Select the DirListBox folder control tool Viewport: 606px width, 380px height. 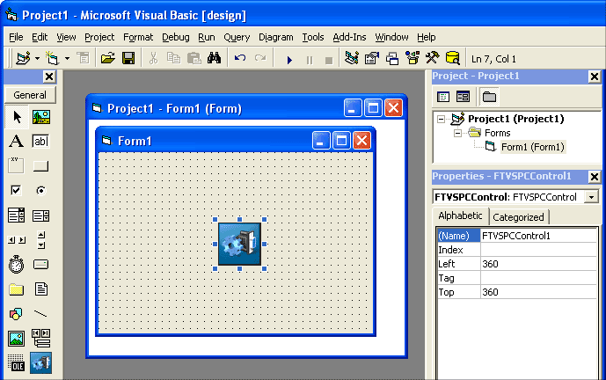16,289
